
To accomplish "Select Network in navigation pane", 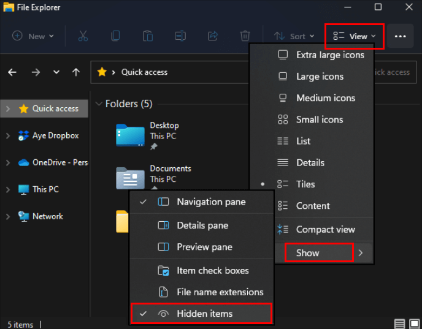I will click(x=47, y=216).
